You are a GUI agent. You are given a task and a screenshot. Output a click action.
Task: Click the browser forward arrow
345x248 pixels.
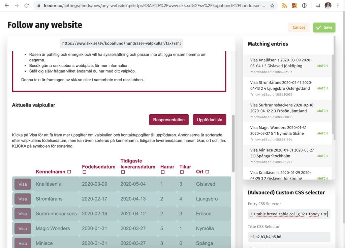click(x=17, y=5)
